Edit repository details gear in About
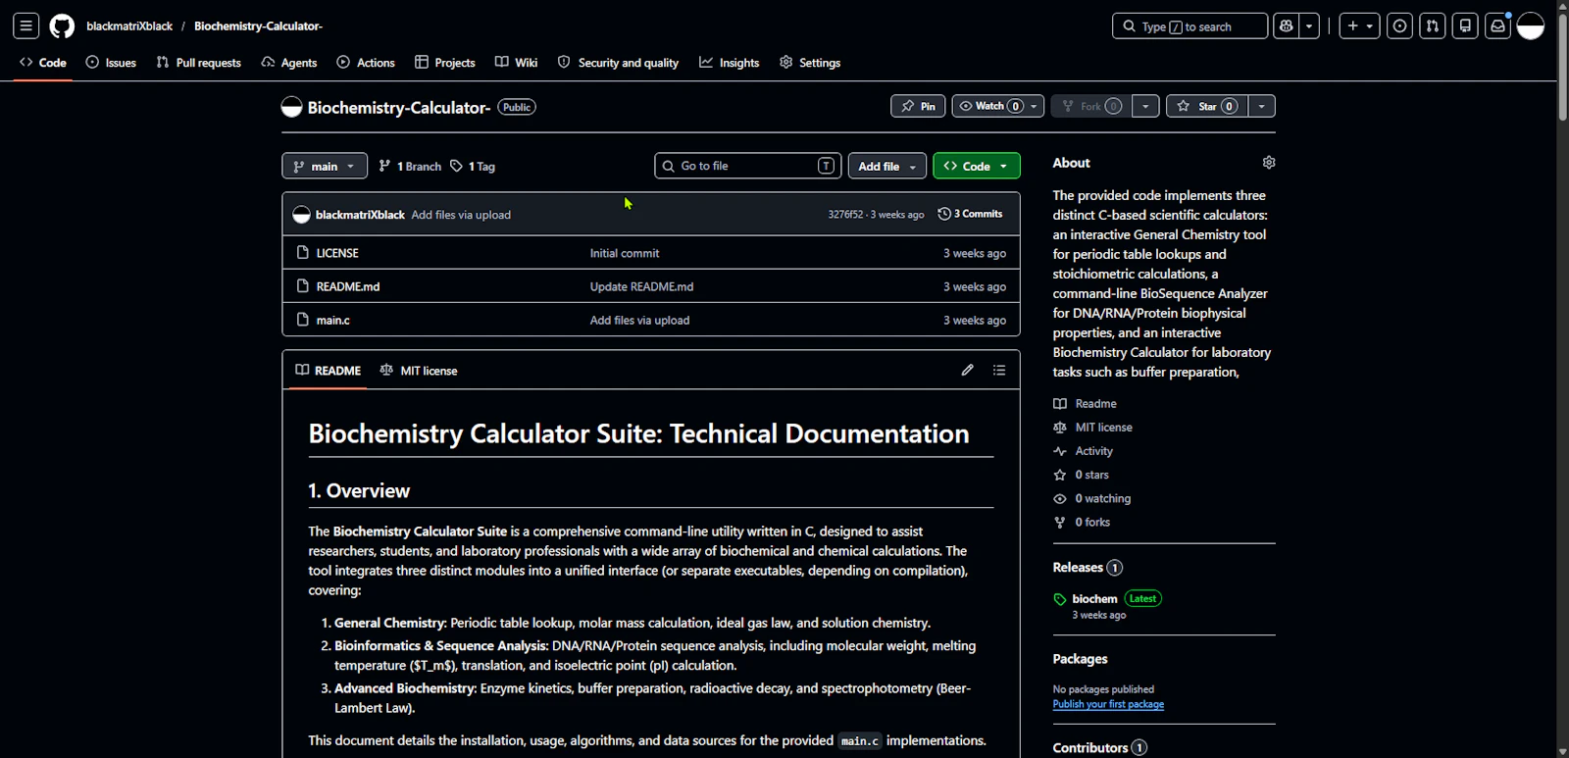Screen dimensions: 1569x758 click(x=1269, y=163)
